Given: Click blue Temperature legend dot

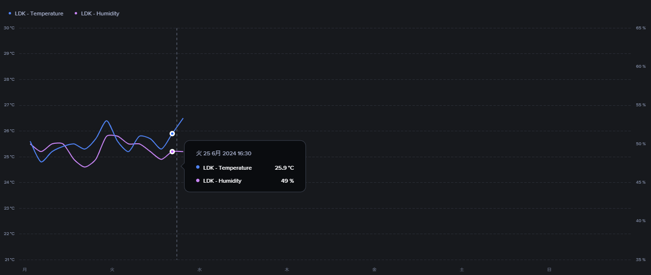Looking at the screenshot, I should (10, 13).
